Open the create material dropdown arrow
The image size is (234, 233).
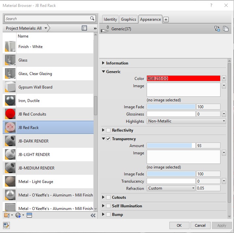pos(23,215)
